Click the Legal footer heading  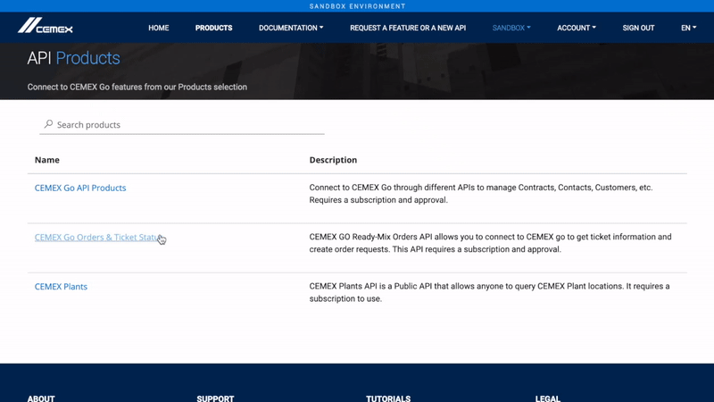548,398
